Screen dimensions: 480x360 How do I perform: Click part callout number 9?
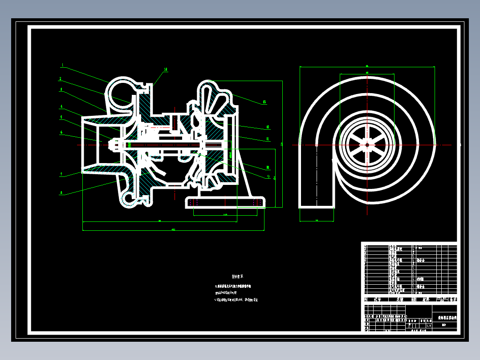268,176
